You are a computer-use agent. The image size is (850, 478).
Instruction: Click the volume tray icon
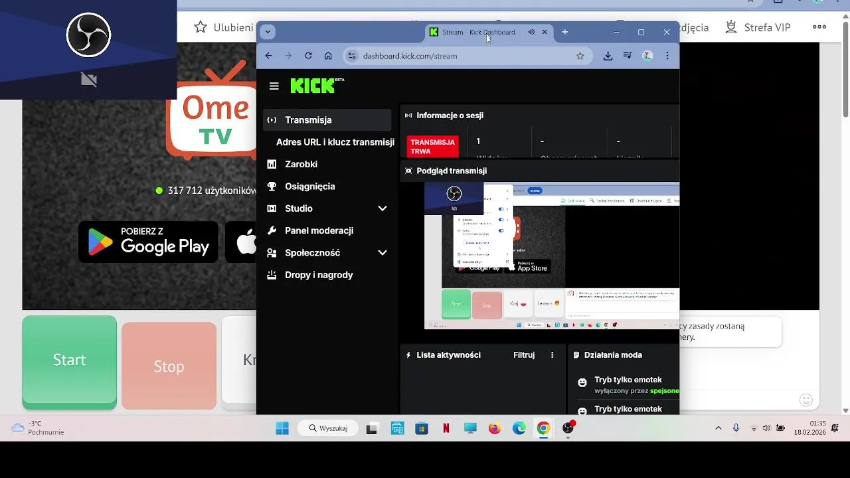767,428
